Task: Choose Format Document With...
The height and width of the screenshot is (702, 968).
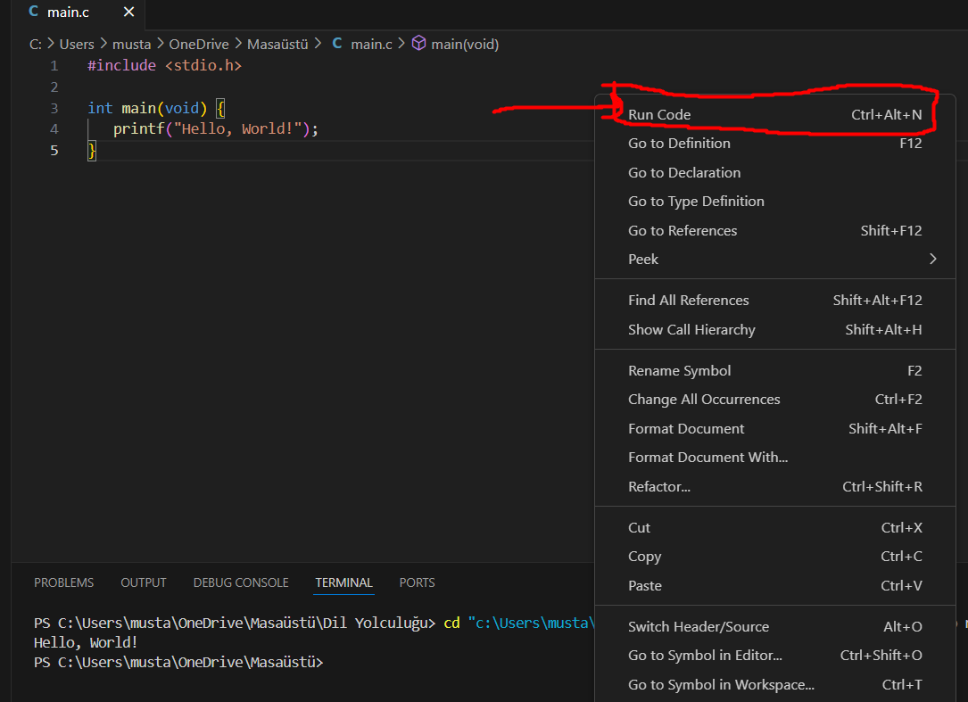Action: pyautogui.click(x=774, y=458)
